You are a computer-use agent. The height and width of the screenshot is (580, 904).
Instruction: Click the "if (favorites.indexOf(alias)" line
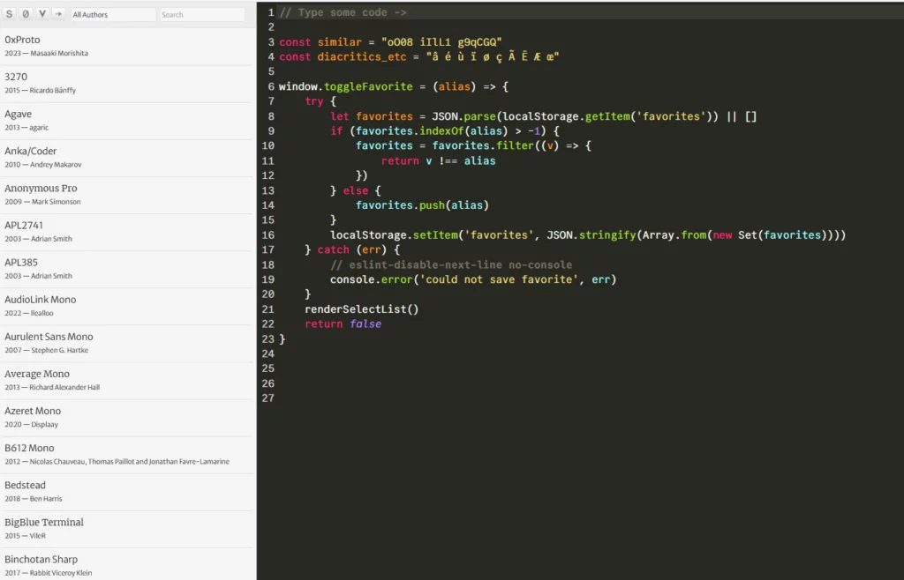(445, 130)
